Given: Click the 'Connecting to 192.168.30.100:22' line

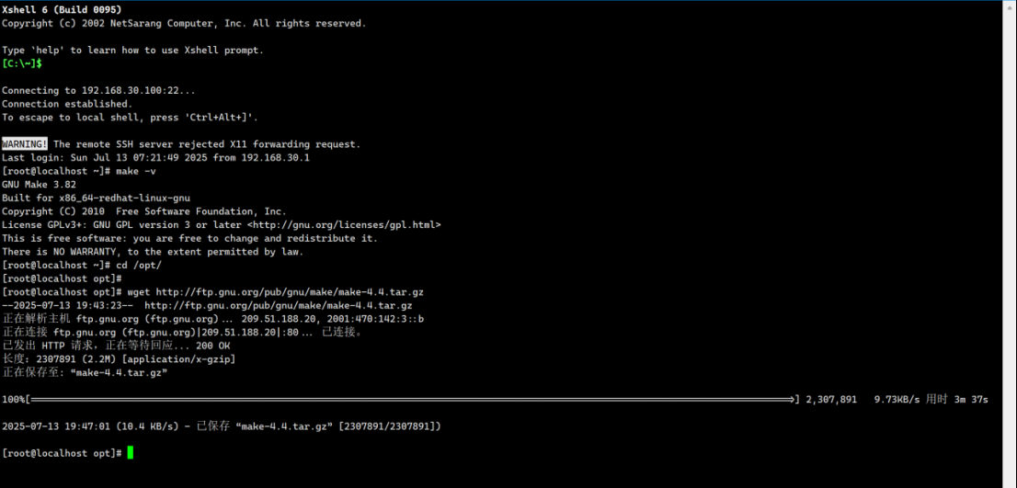Looking at the screenshot, I should click(98, 90).
